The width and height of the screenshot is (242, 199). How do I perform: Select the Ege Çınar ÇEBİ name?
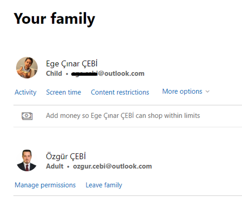(x=72, y=63)
